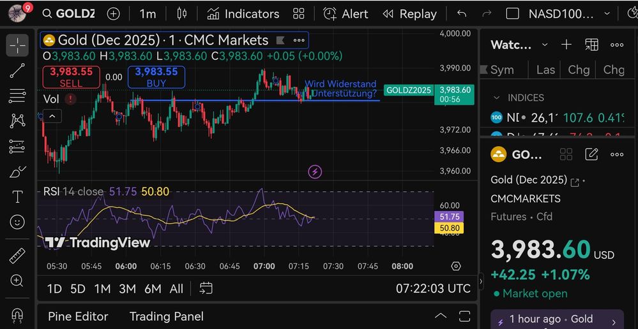The height and width of the screenshot is (329, 638).
Task: Open symbol search for GOLDZ
Action: click(69, 13)
